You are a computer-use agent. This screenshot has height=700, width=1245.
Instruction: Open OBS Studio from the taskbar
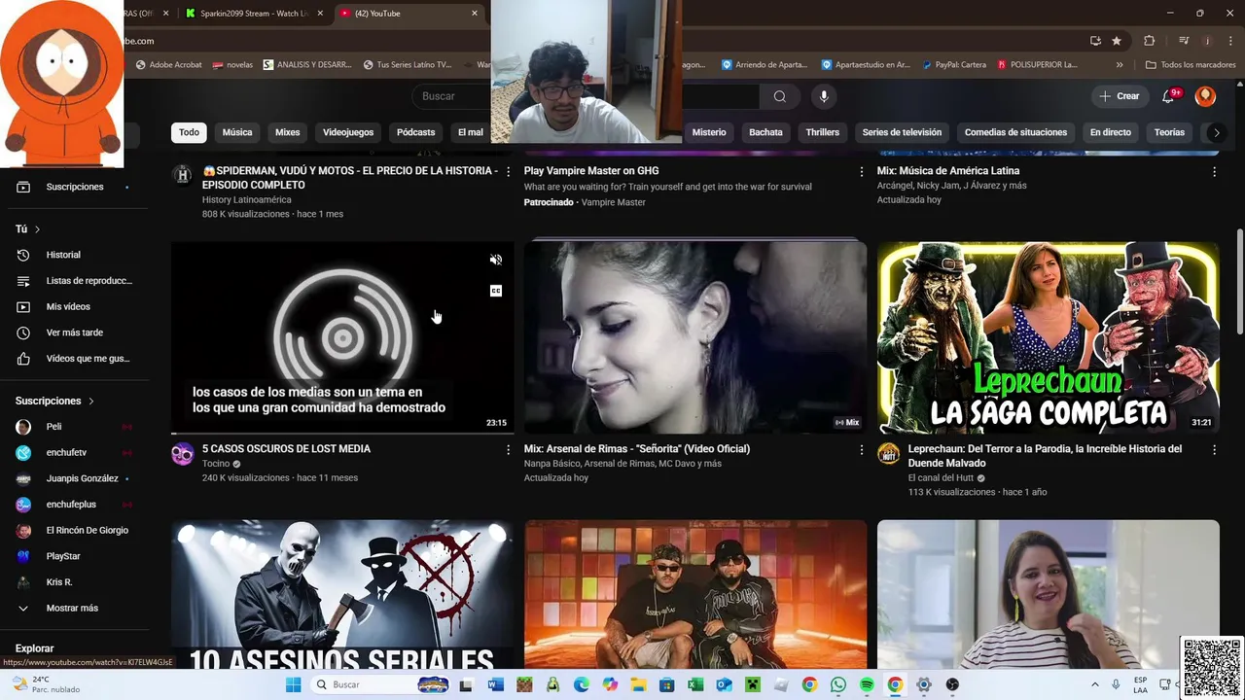tap(952, 684)
